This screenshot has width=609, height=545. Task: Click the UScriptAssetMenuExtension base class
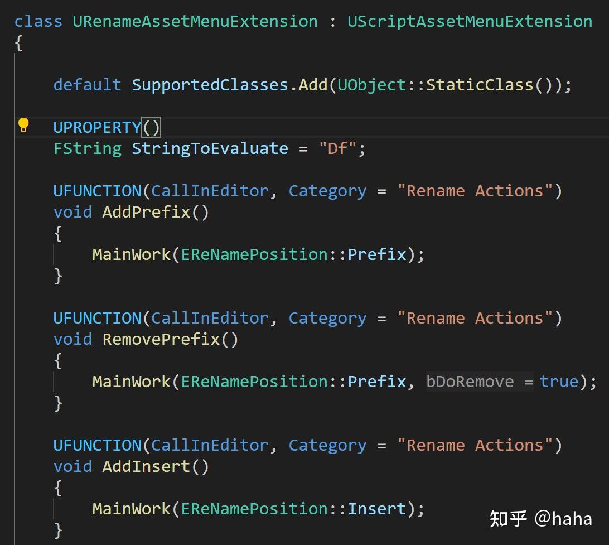(470, 21)
